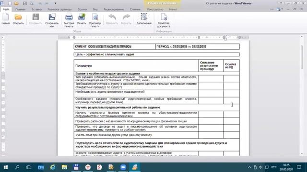Open the Макет table tab

[x=173, y=9]
